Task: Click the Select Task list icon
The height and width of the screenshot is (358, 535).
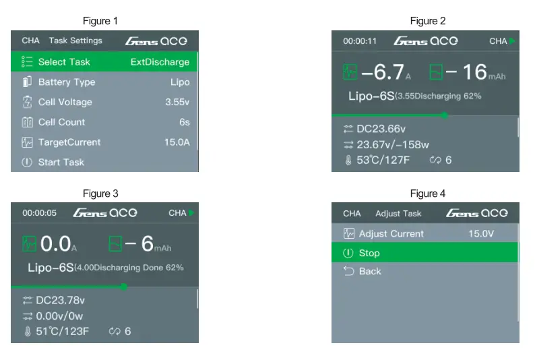Action: point(28,62)
